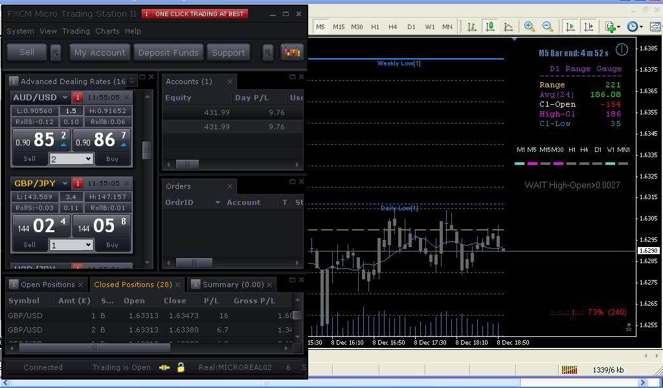Switch chart to H4 timeframe
This screenshot has height=388, width=663.
coord(393,27)
